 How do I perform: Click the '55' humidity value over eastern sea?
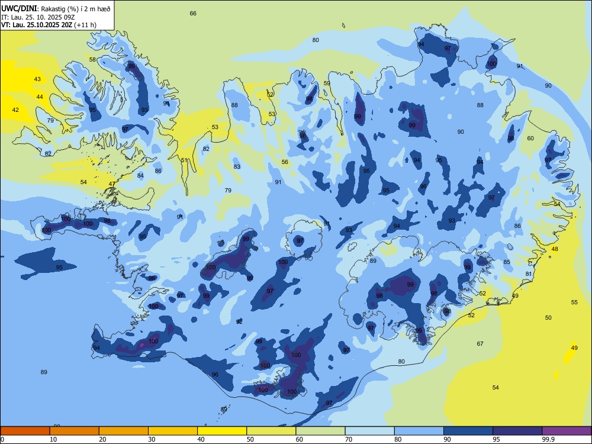[574, 303]
